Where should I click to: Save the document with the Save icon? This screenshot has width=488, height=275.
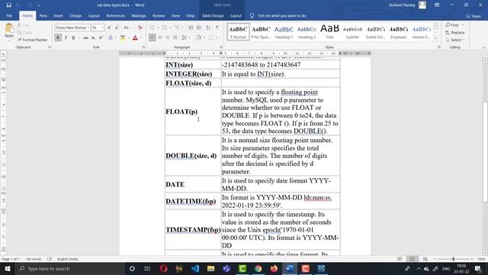point(8,5)
